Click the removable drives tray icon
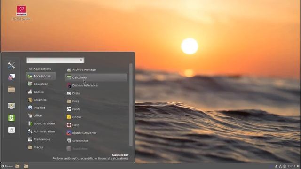This screenshot has height=169, width=301. click(285, 166)
